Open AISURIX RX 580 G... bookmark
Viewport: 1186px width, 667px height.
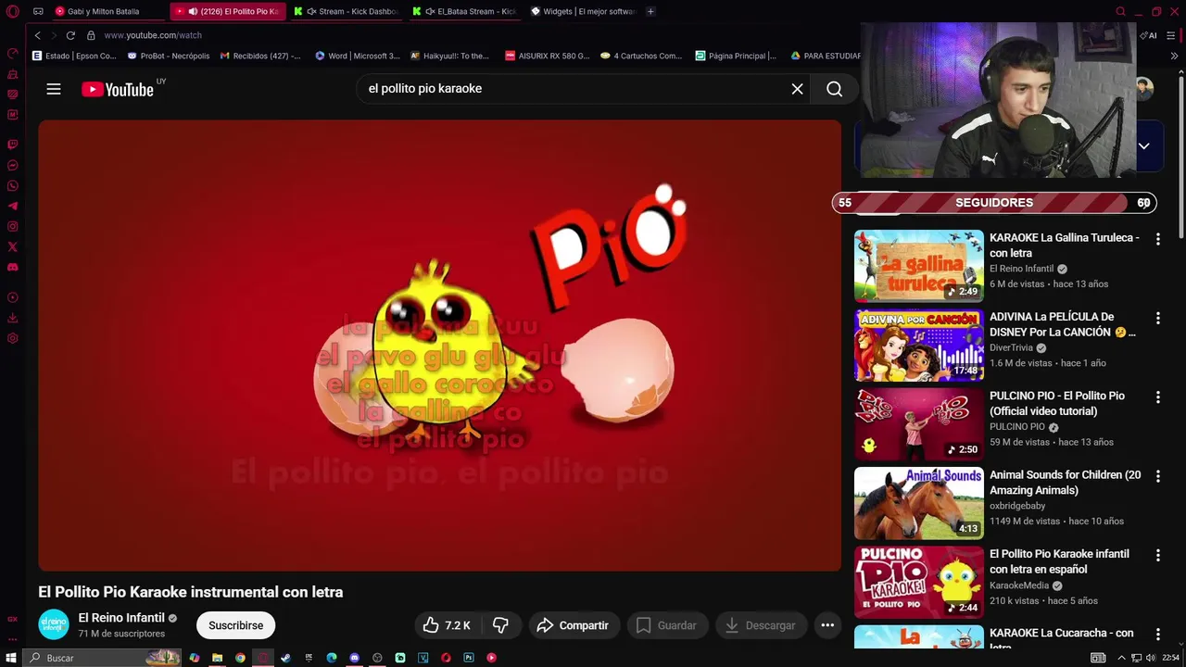click(x=548, y=56)
